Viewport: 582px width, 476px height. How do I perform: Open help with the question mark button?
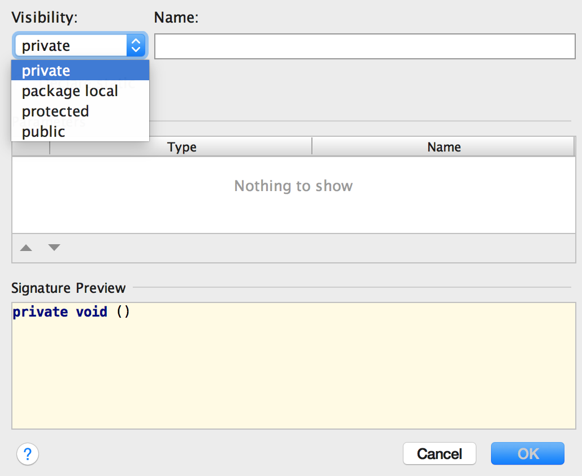click(28, 454)
